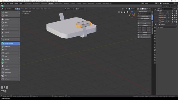Viewport: 178px width, 100px height.
Task: Click the Cursor to Active button
Action: point(144,37)
